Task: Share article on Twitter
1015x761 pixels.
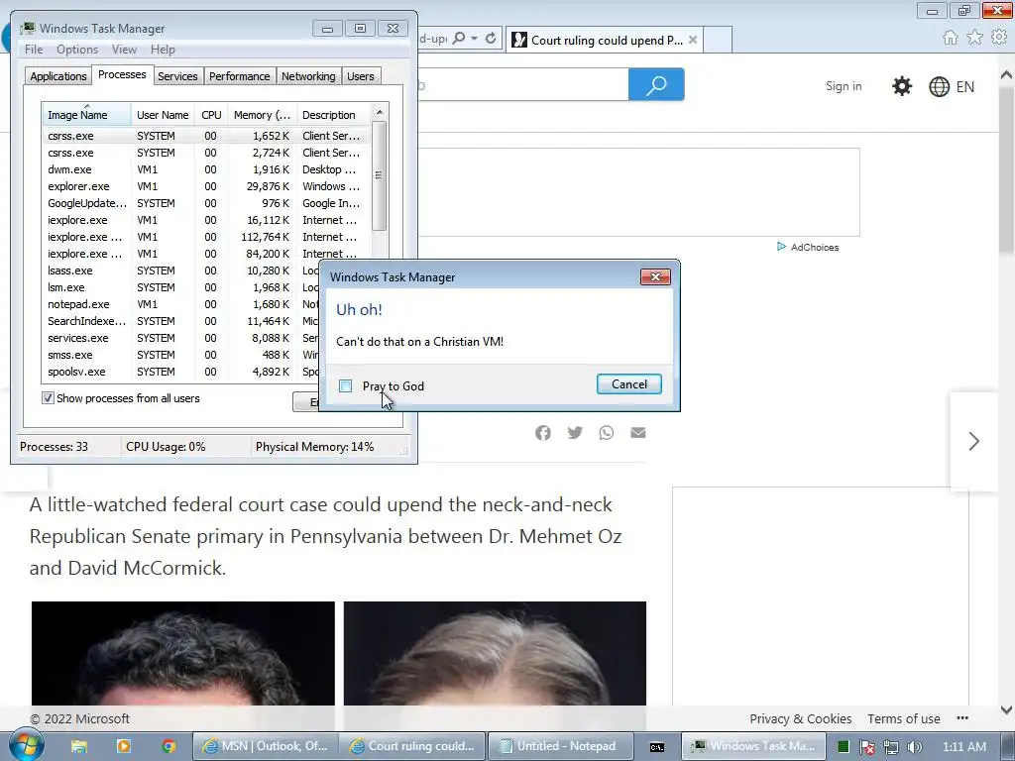Action: 575,433
